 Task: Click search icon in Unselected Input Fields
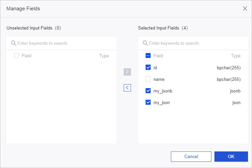14,43
